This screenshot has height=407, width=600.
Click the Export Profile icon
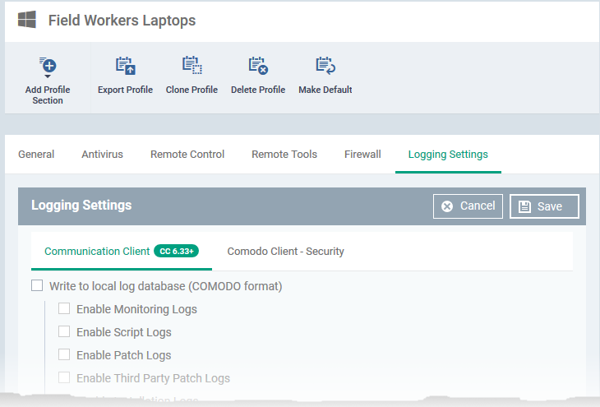pos(125,66)
